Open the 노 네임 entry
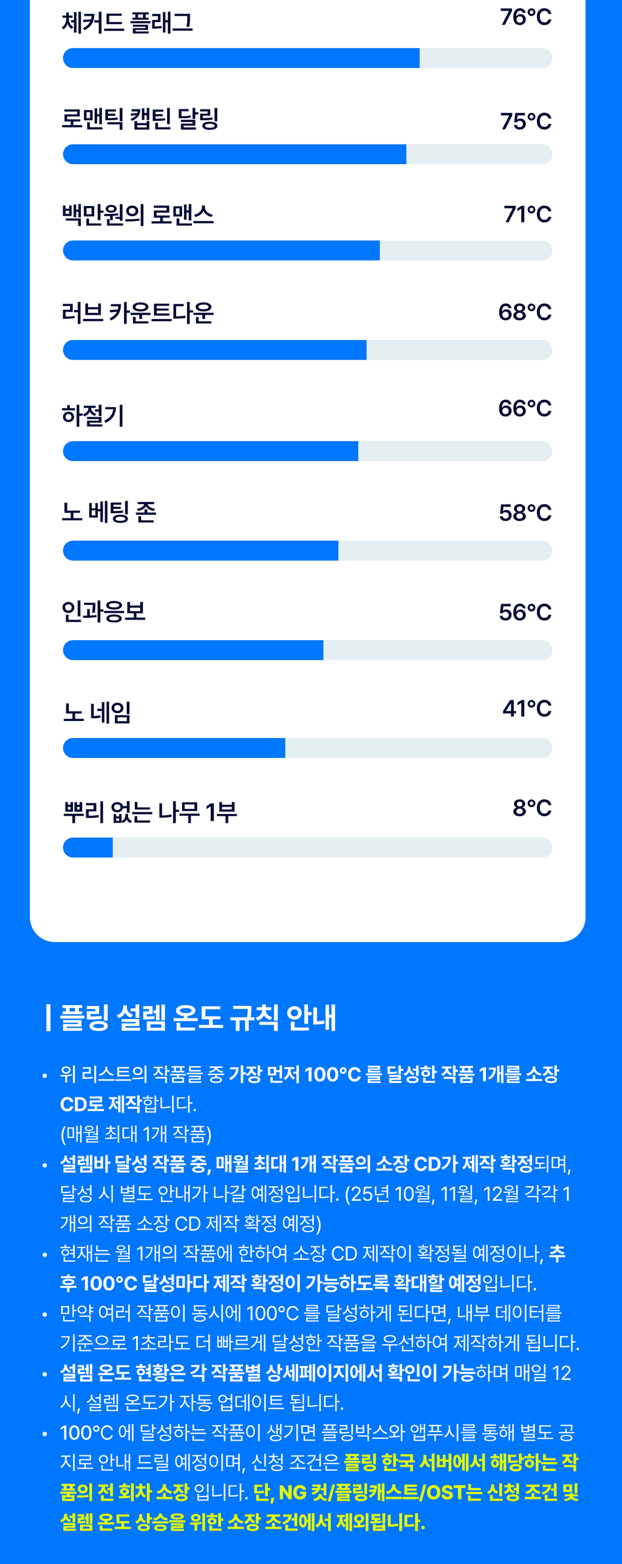The width and height of the screenshot is (622, 1564). point(97,712)
